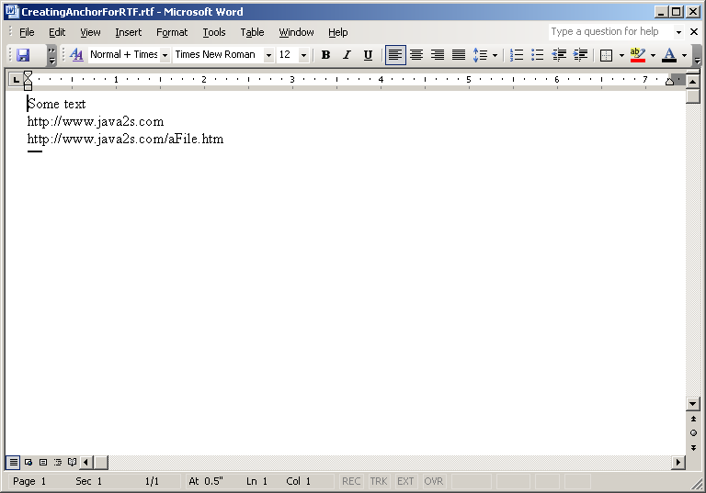Click horizontal scrollbar left arrow
Image resolution: width=706 pixels, height=493 pixels.
(x=85, y=462)
